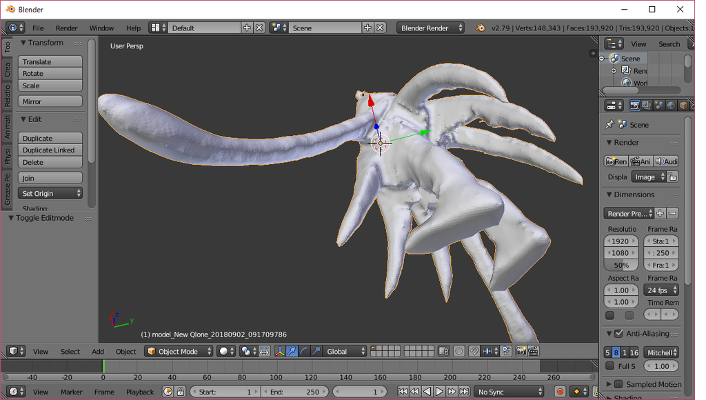Viewport: 706px width, 400px height.
Task: Click OpenGL render image camera icon
Action: pos(521,351)
